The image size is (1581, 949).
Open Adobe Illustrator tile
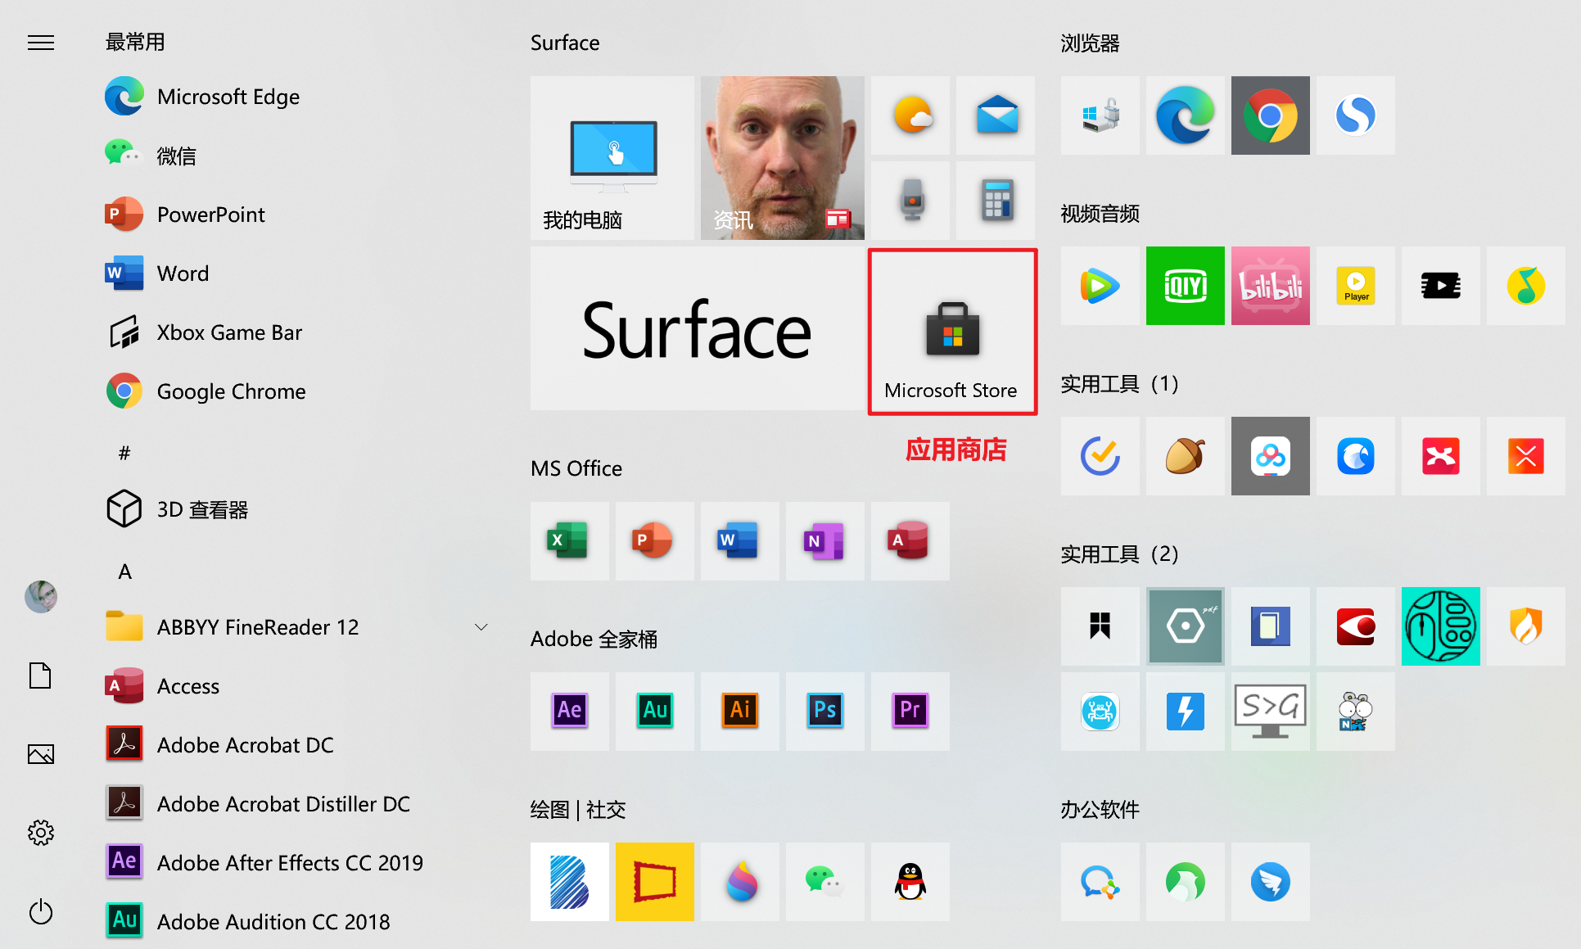click(x=739, y=711)
